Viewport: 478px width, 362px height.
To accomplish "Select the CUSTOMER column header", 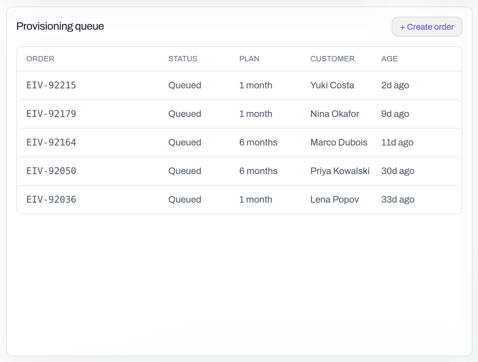I will [x=332, y=59].
